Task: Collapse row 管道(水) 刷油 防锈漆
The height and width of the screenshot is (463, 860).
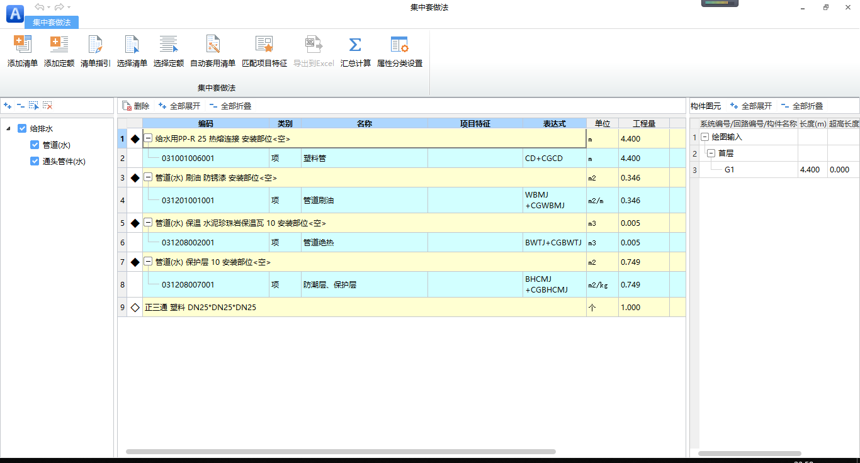Action: (x=149, y=178)
